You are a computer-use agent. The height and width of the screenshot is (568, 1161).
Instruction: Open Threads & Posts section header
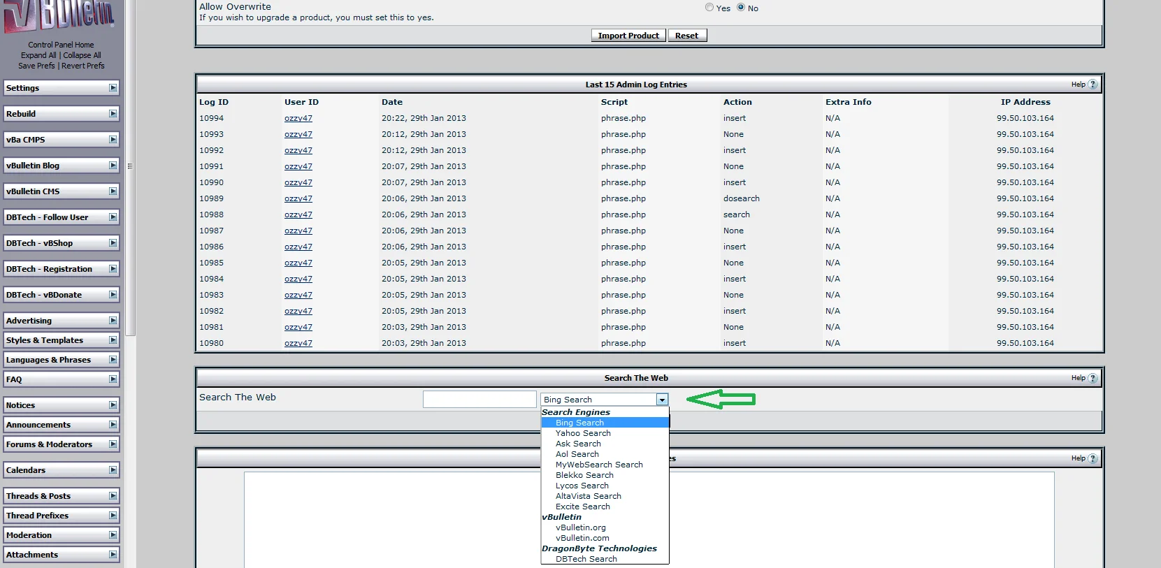pyautogui.click(x=62, y=496)
